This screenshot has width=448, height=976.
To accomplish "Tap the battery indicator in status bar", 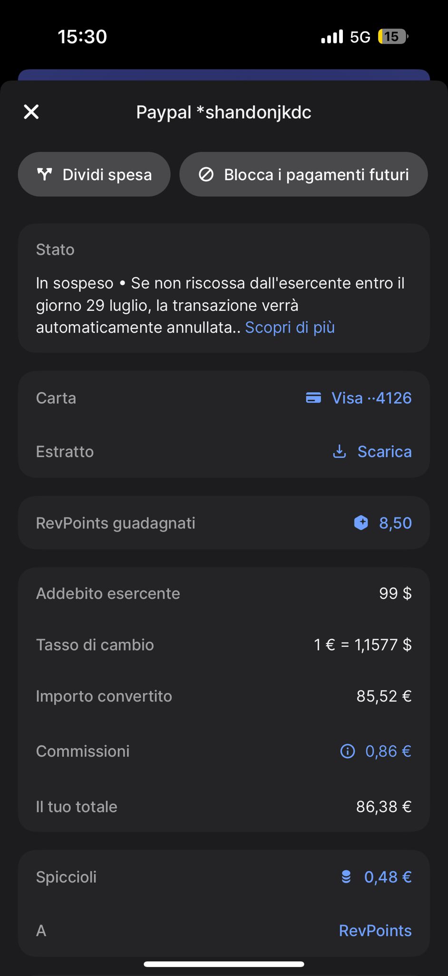I will click(392, 37).
